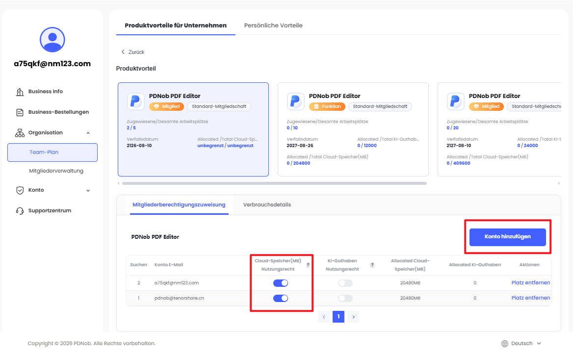This screenshot has height=354, width=573.
Task: Click the Cloud-Speicher help question mark icon
Action: [308, 265]
